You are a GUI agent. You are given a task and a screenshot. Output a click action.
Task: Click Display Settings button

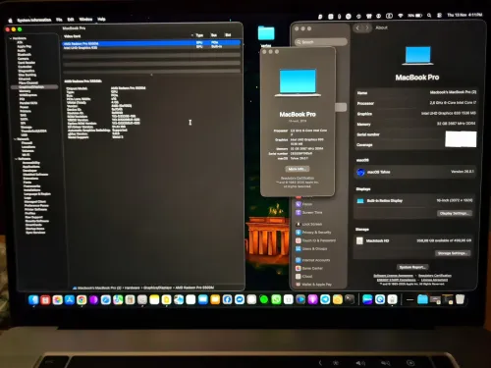click(x=455, y=213)
